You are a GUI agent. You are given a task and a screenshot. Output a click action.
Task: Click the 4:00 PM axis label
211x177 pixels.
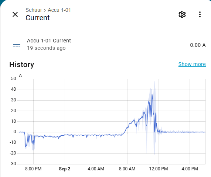click(190, 169)
